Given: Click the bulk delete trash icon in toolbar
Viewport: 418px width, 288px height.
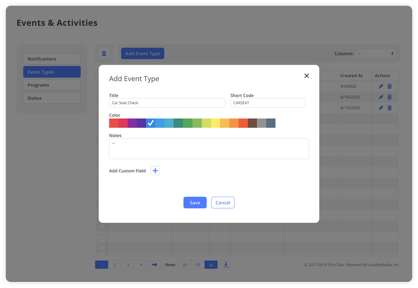Looking at the screenshot, I should [104, 53].
